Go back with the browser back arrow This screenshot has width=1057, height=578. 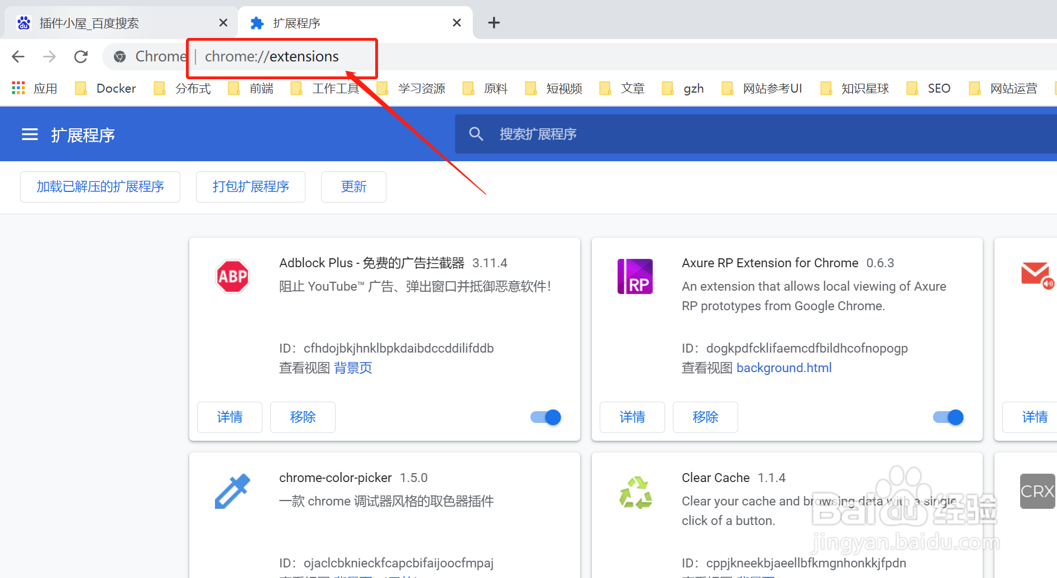click(18, 56)
